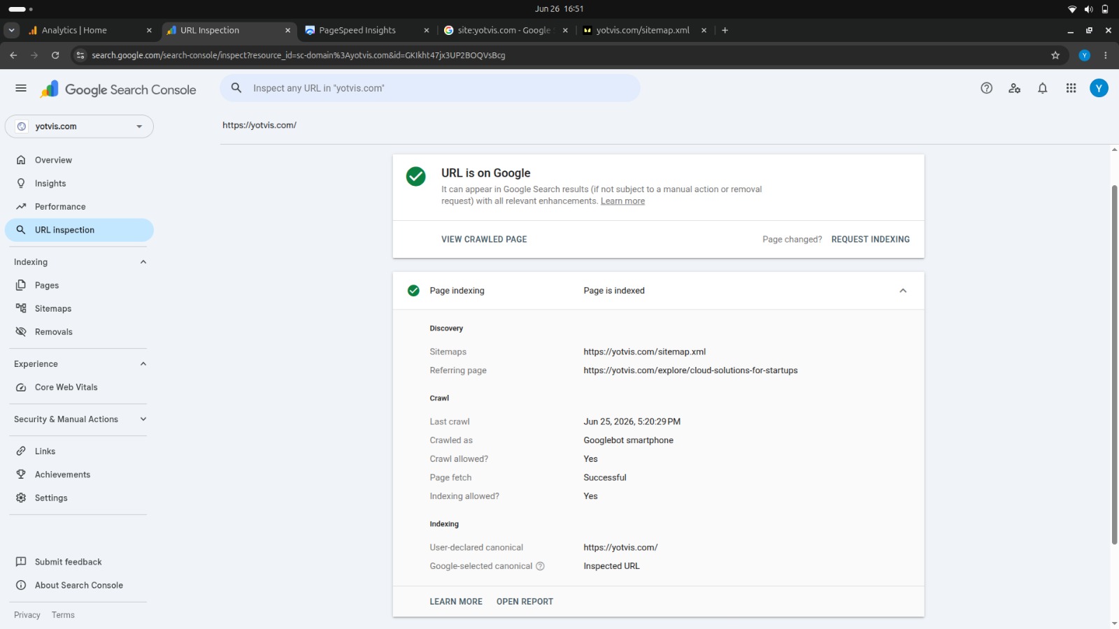Viewport: 1119px width, 629px height.
Task: Open the Help question mark icon
Action: 986,88
